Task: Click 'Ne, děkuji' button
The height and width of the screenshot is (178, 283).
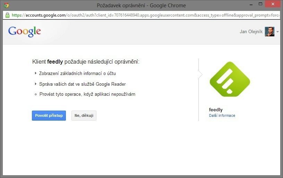Action: click(x=84, y=115)
